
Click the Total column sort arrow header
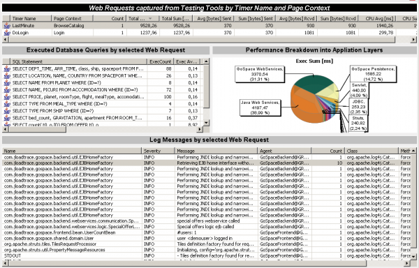tap(143, 18)
